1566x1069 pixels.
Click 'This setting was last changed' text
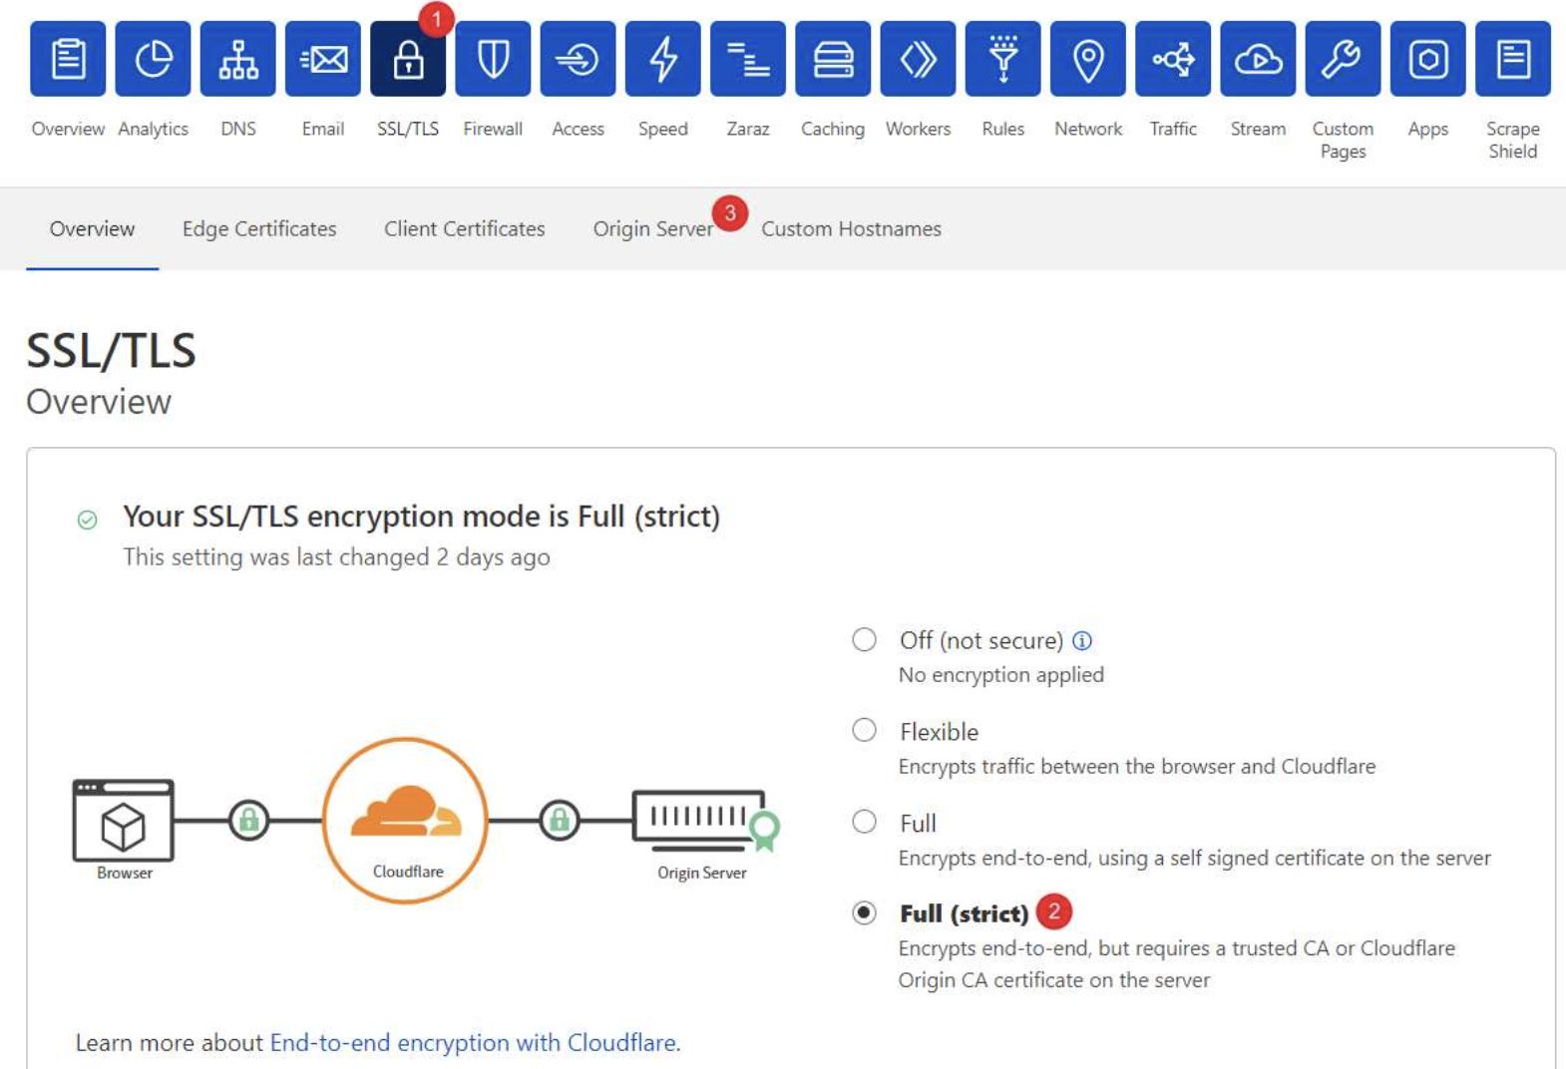click(336, 557)
